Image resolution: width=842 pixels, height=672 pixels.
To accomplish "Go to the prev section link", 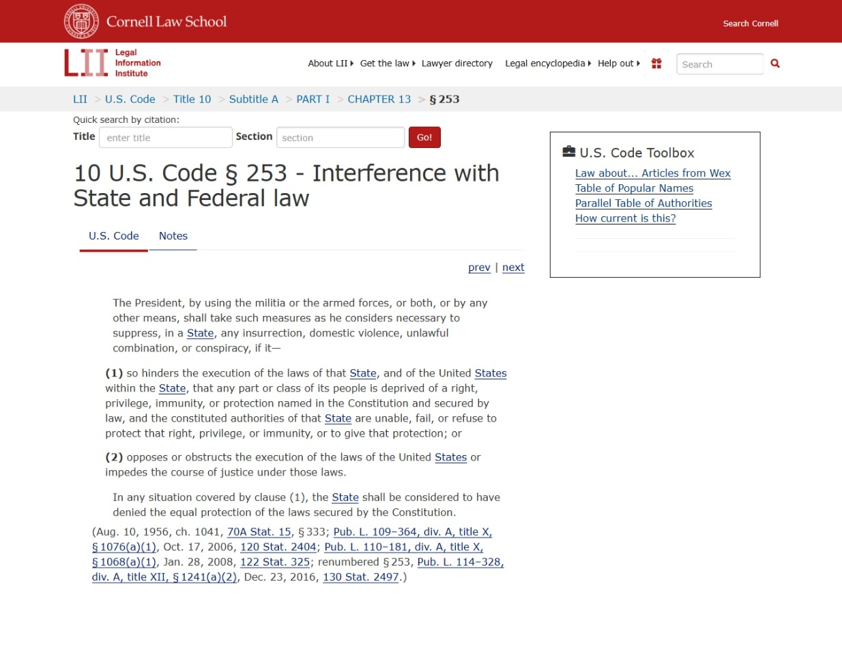I will point(479,267).
